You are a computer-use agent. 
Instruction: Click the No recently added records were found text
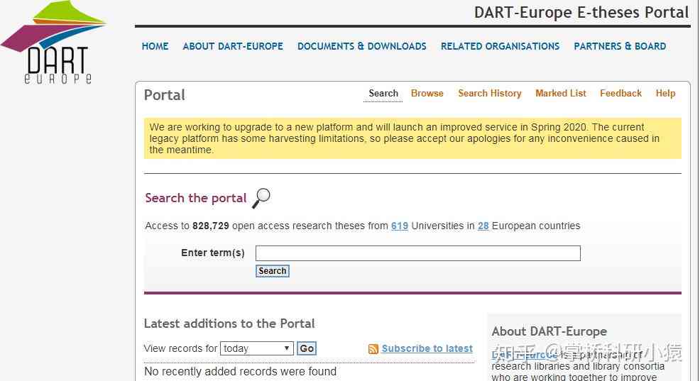coord(240,371)
